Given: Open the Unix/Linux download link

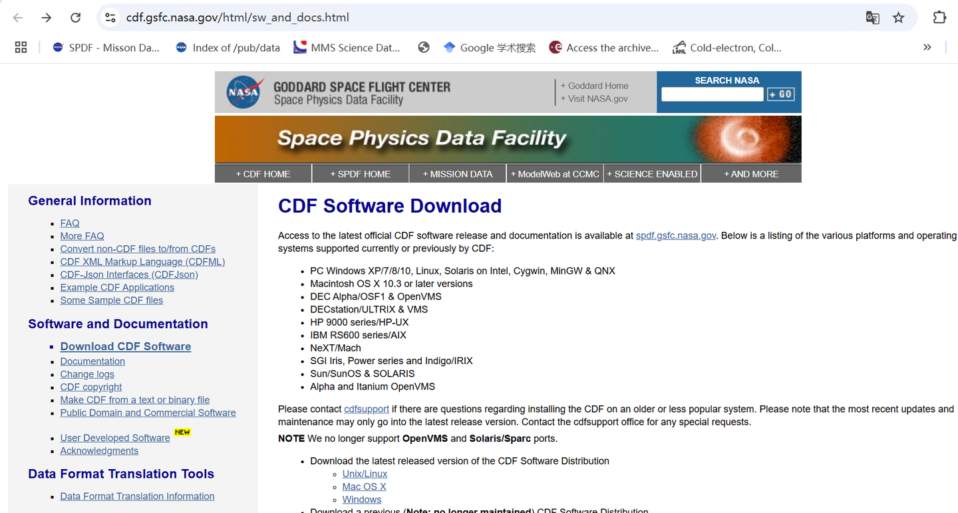Looking at the screenshot, I should pos(365,474).
